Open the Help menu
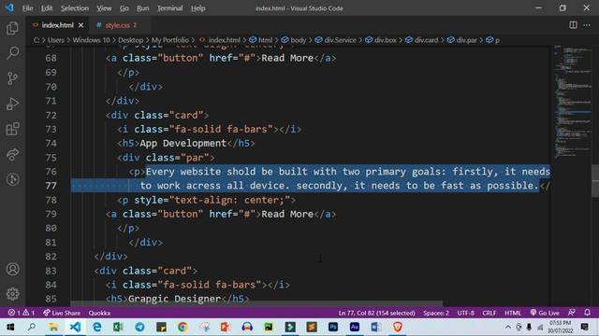 [x=197, y=8]
